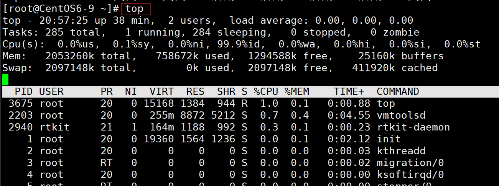Screen dimensions: 499x186
Task: Click the rtkit user name
Action: click(x=54, y=127)
